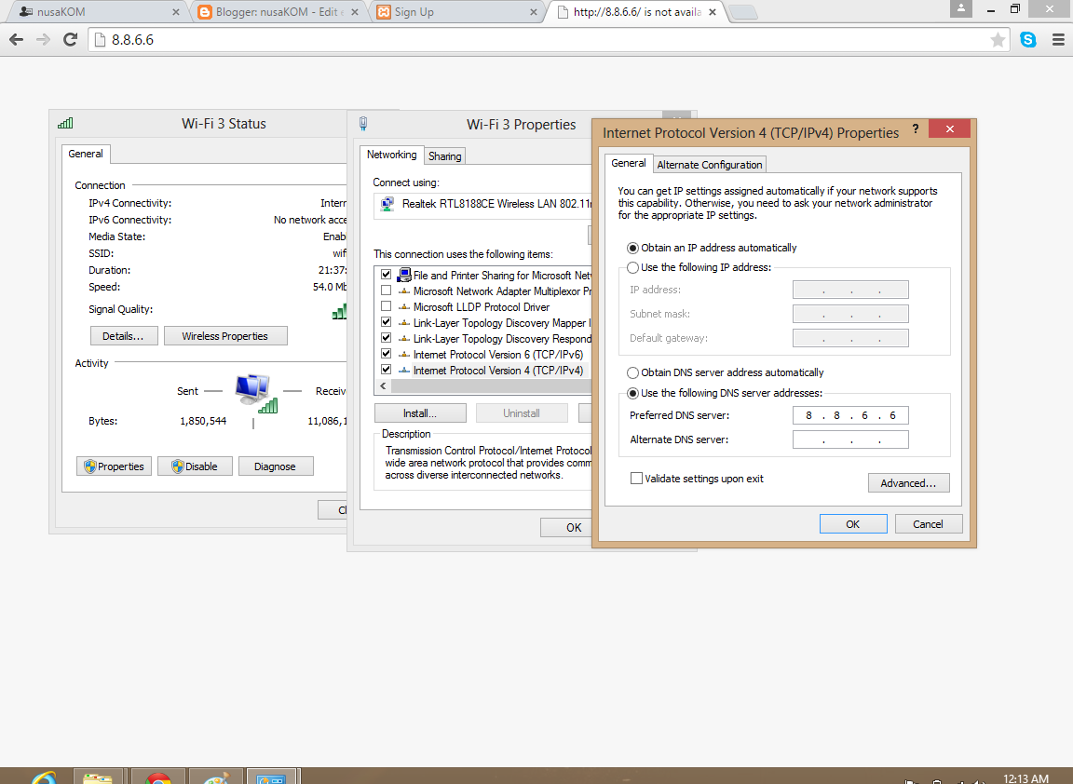Click the Chrome taskbar icon
The image size is (1073, 784).
(x=158, y=777)
